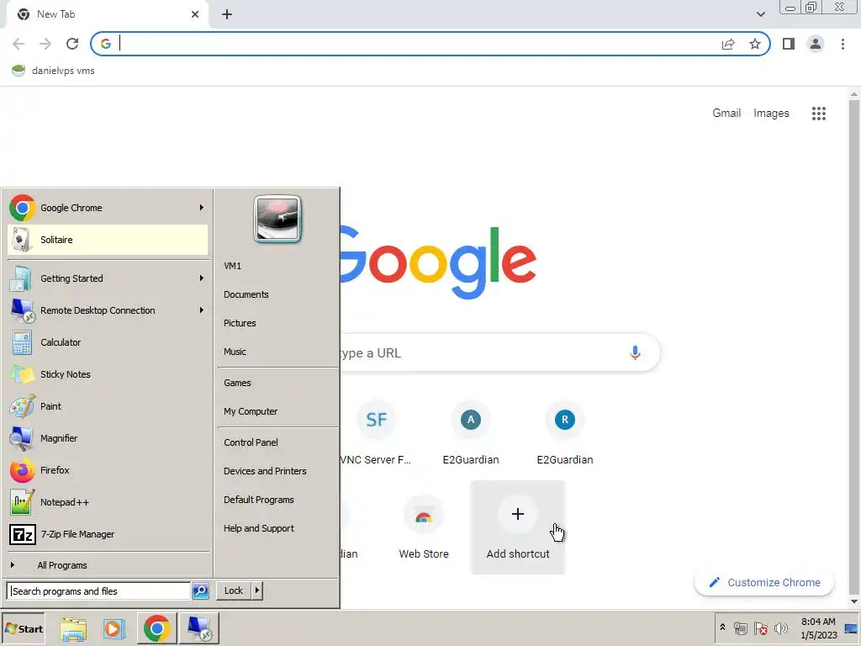861x646 pixels.
Task: Reload the page with the refresh icon
Action: coord(72,44)
